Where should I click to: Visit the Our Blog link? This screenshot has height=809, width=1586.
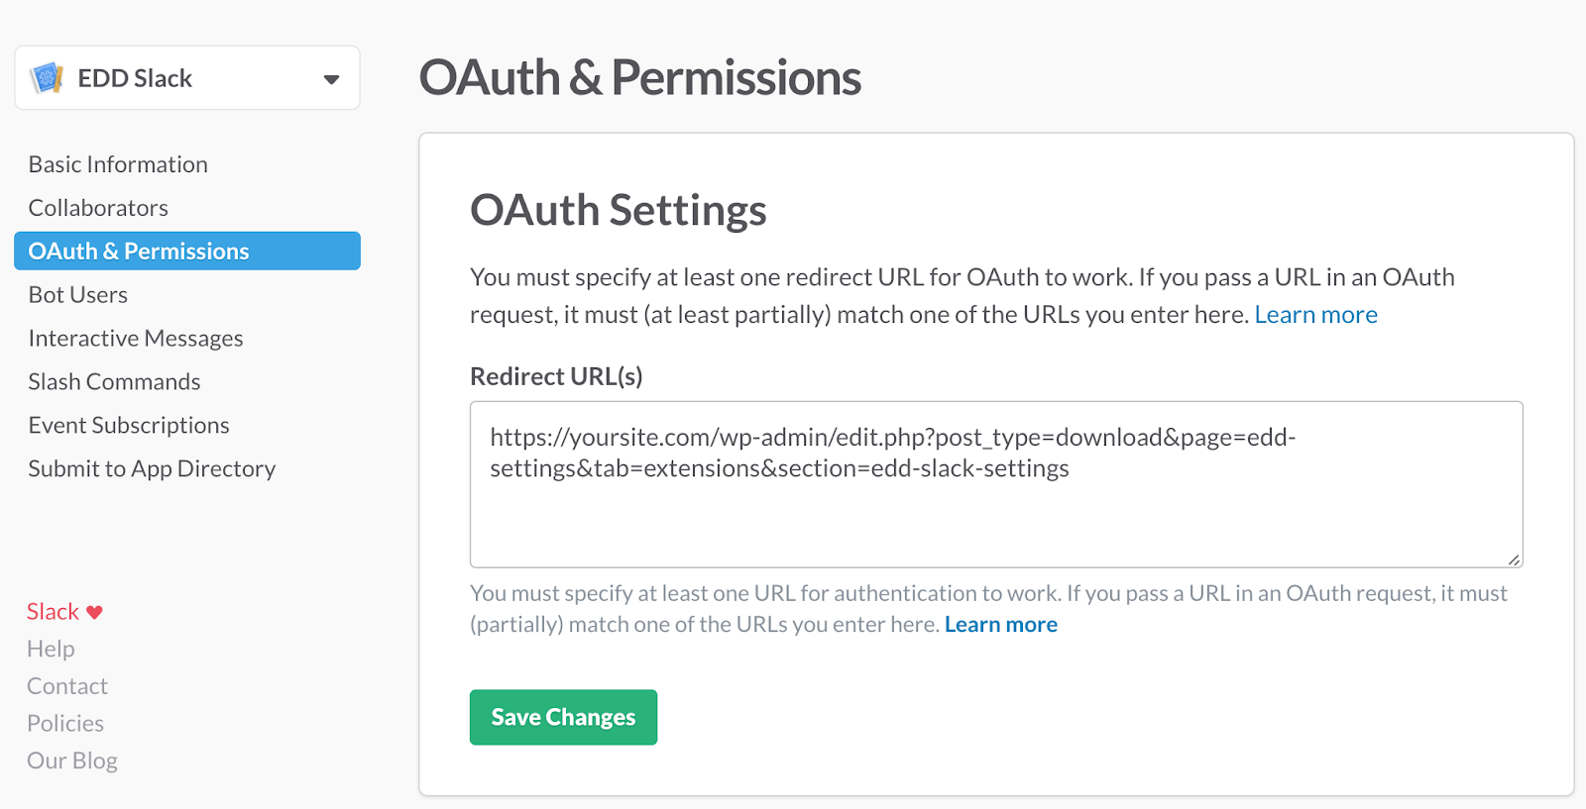(72, 760)
